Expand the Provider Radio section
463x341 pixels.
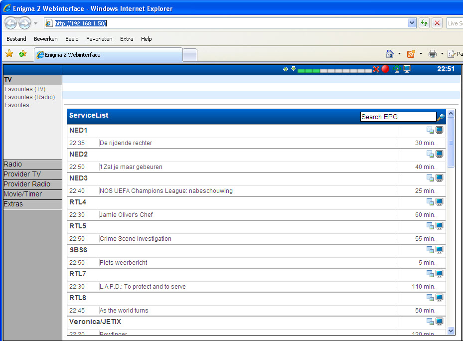pyautogui.click(x=32, y=184)
